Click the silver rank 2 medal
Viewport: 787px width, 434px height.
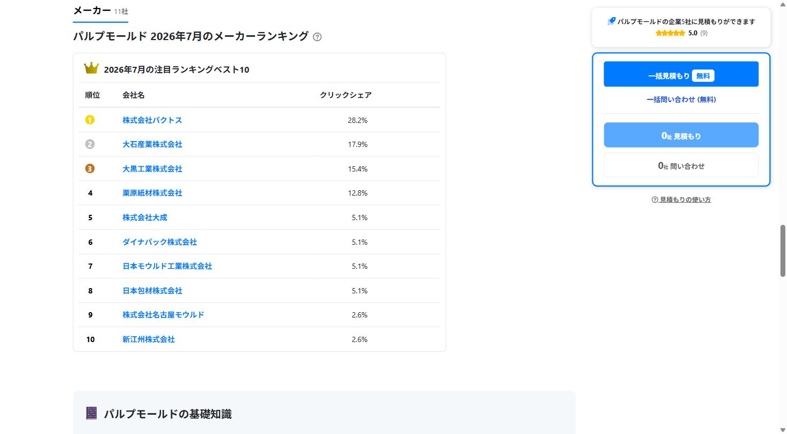pyautogui.click(x=90, y=144)
